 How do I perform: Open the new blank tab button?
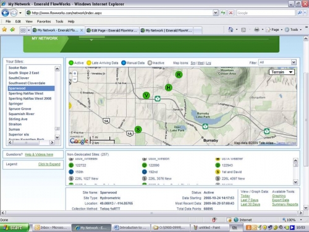pyautogui.click(x=198, y=30)
